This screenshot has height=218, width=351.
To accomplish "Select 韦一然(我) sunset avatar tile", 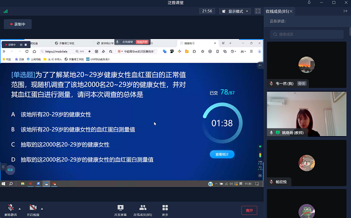I will pos(306,64).
